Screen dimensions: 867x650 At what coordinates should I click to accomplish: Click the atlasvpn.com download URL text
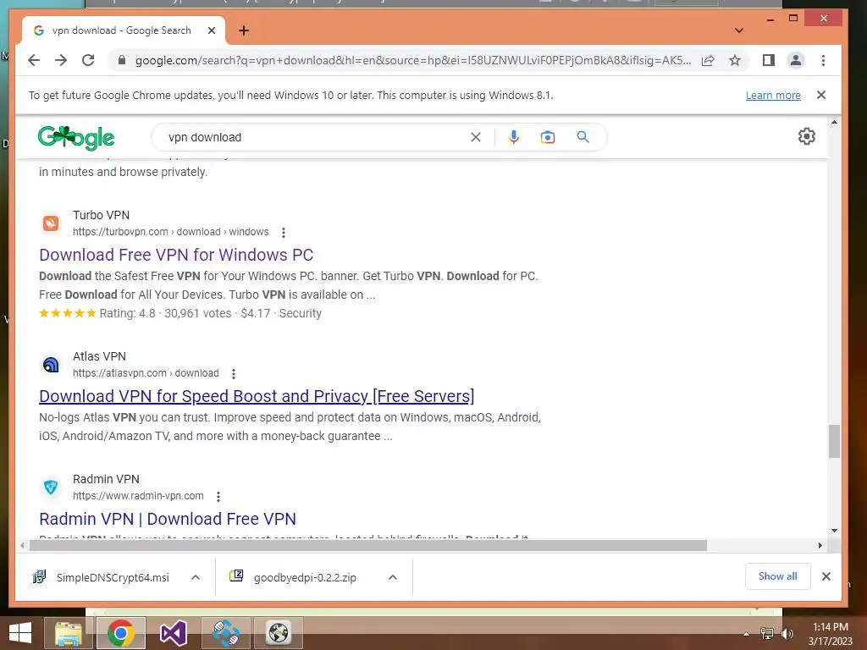(x=146, y=373)
